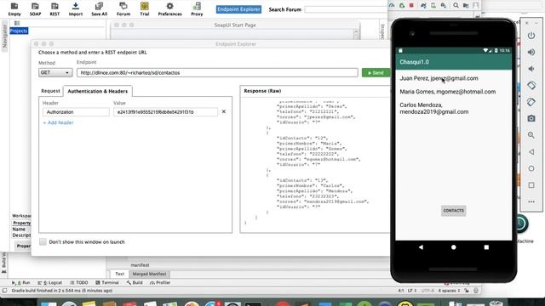Open the Build tool window tab
The height and width of the screenshot is (306, 545).
click(x=135, y=283)
